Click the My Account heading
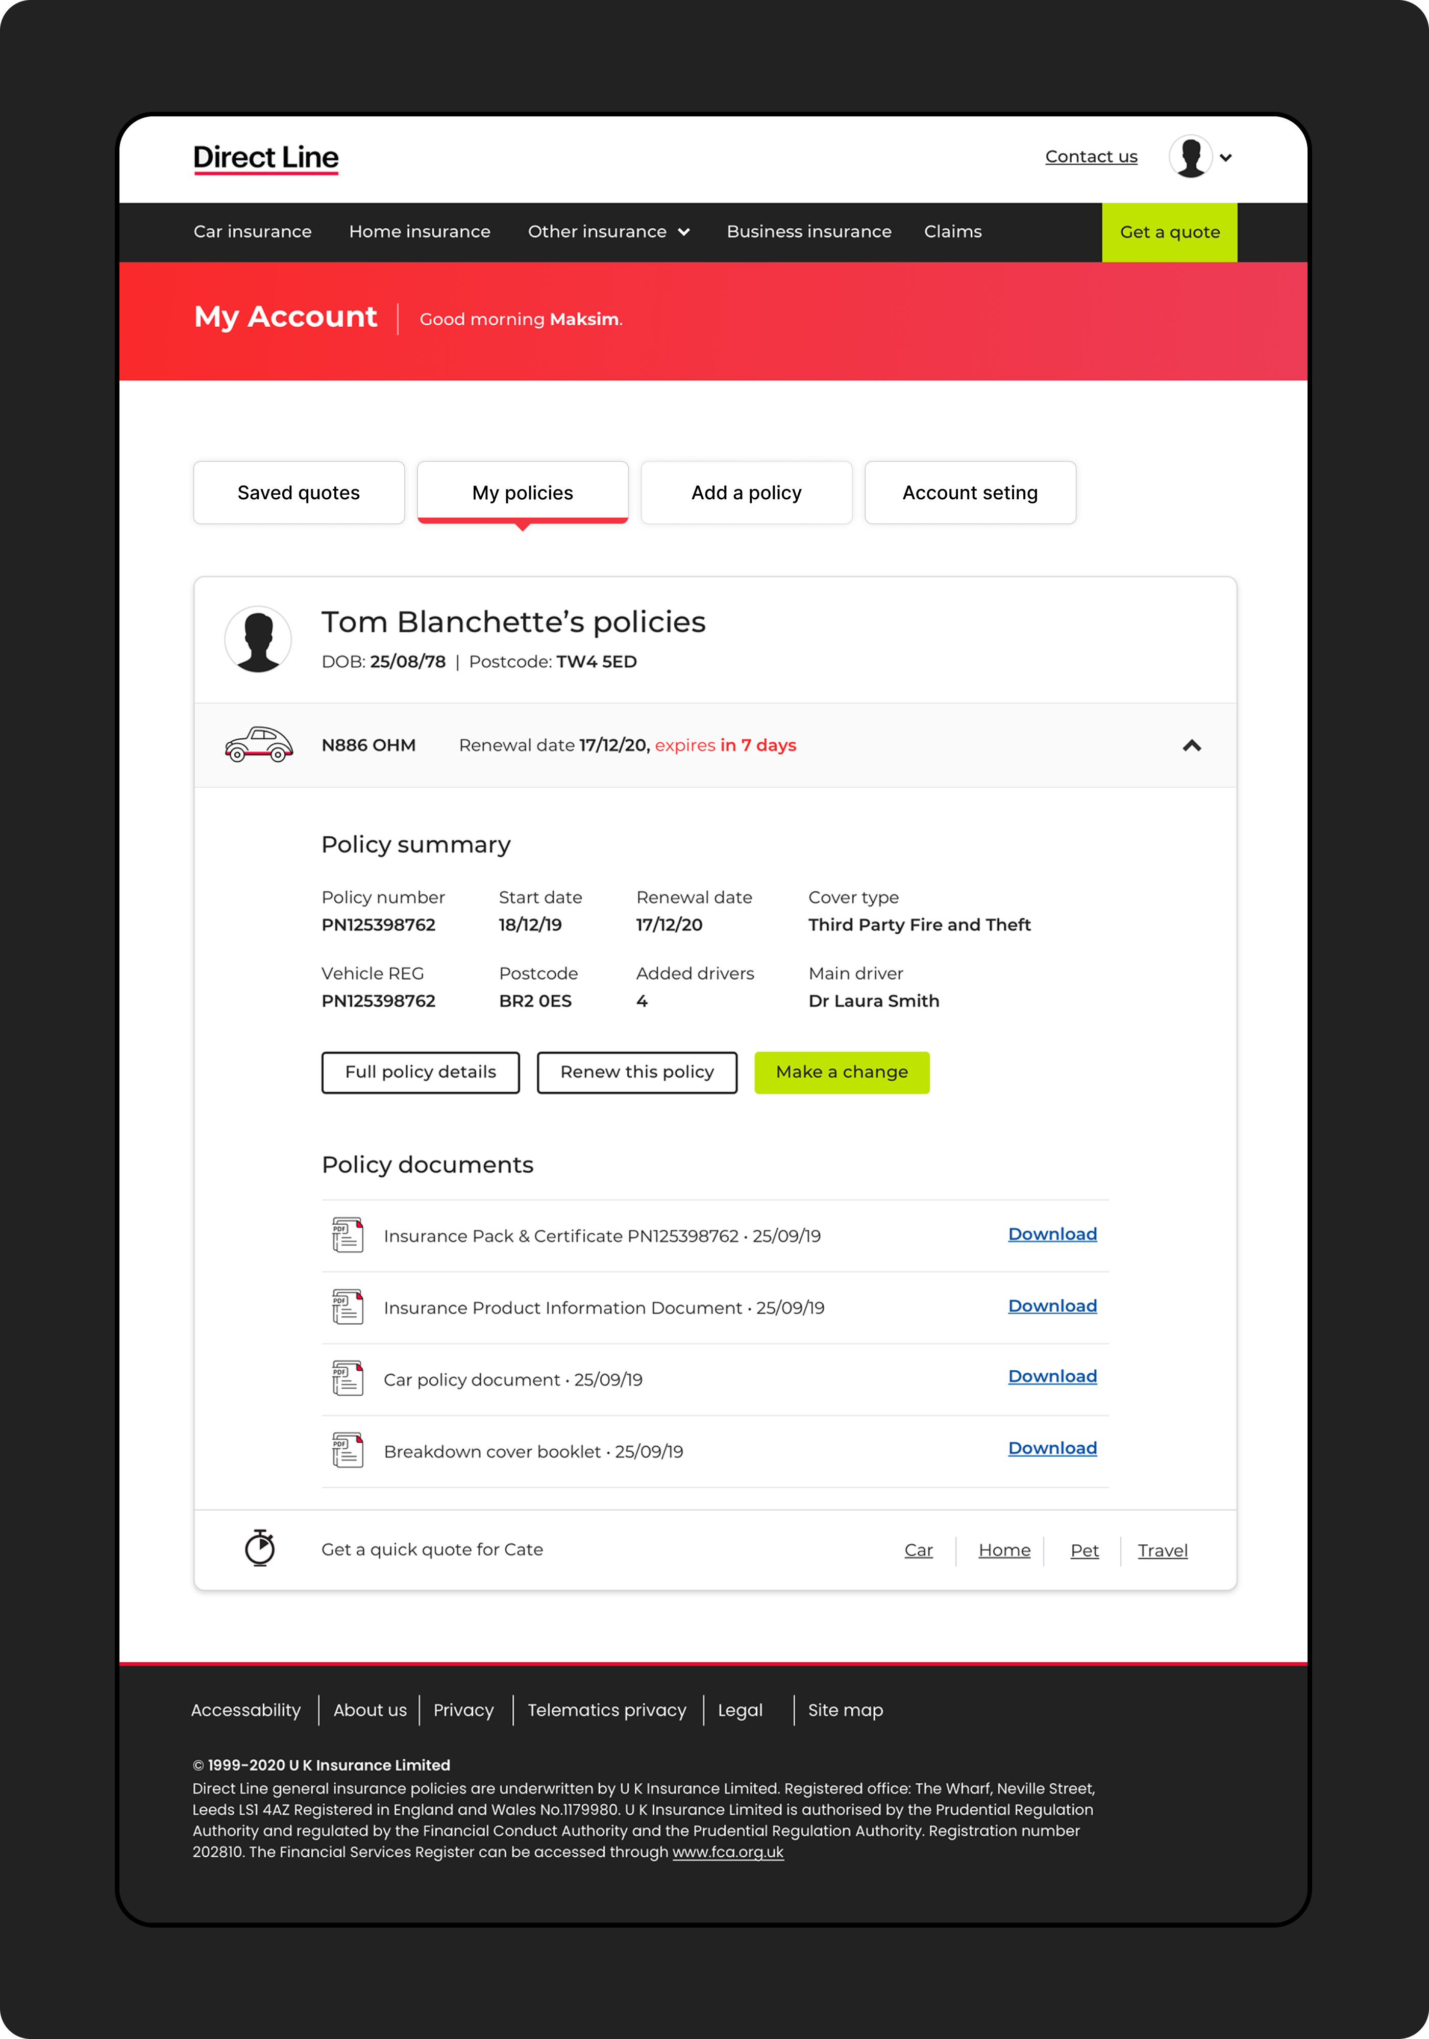 (x=286, y=317)
